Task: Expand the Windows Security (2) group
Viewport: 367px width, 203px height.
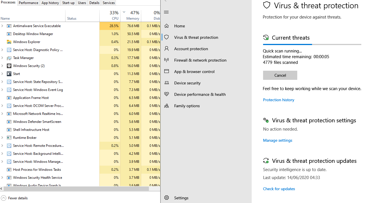Action: (2, 66)
